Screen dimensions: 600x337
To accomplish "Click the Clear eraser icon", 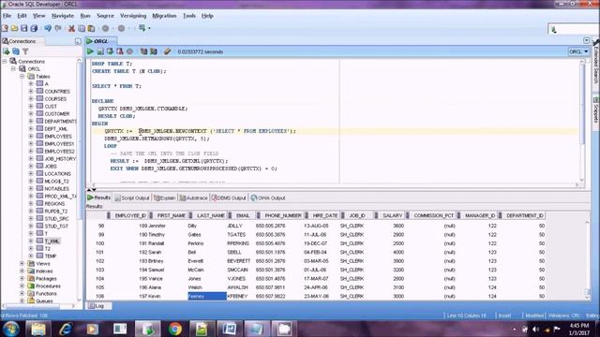I will pos(167,51).
